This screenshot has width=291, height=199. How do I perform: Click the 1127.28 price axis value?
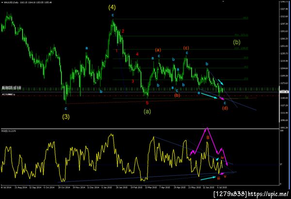[284, 105]
